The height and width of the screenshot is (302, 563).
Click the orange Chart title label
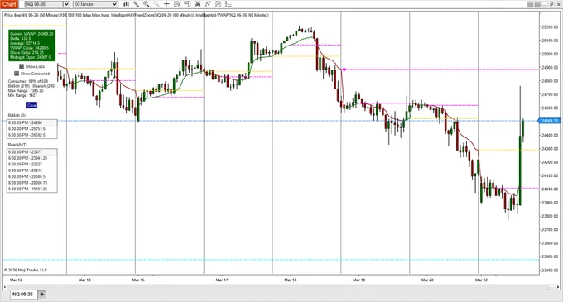pyautogui.click(x=9, y=4)
